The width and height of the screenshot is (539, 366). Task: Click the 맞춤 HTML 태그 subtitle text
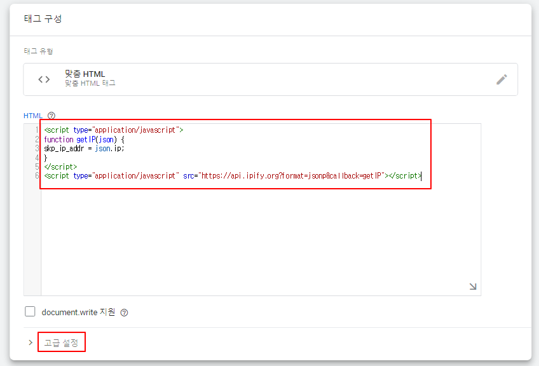(x=90, y=83)
